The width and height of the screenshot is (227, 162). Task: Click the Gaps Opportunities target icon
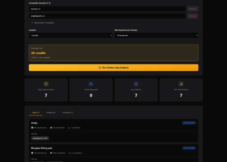46,84
